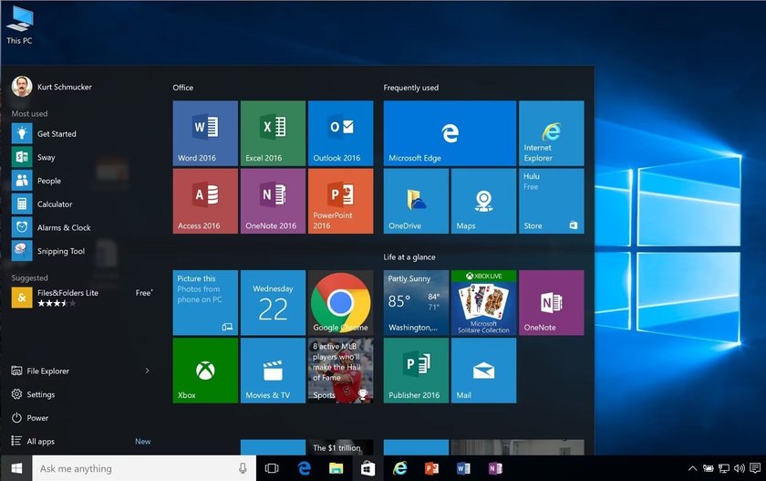
Task: Open Internet Explorer from the taskbar
Action: (x=399, y=468)
